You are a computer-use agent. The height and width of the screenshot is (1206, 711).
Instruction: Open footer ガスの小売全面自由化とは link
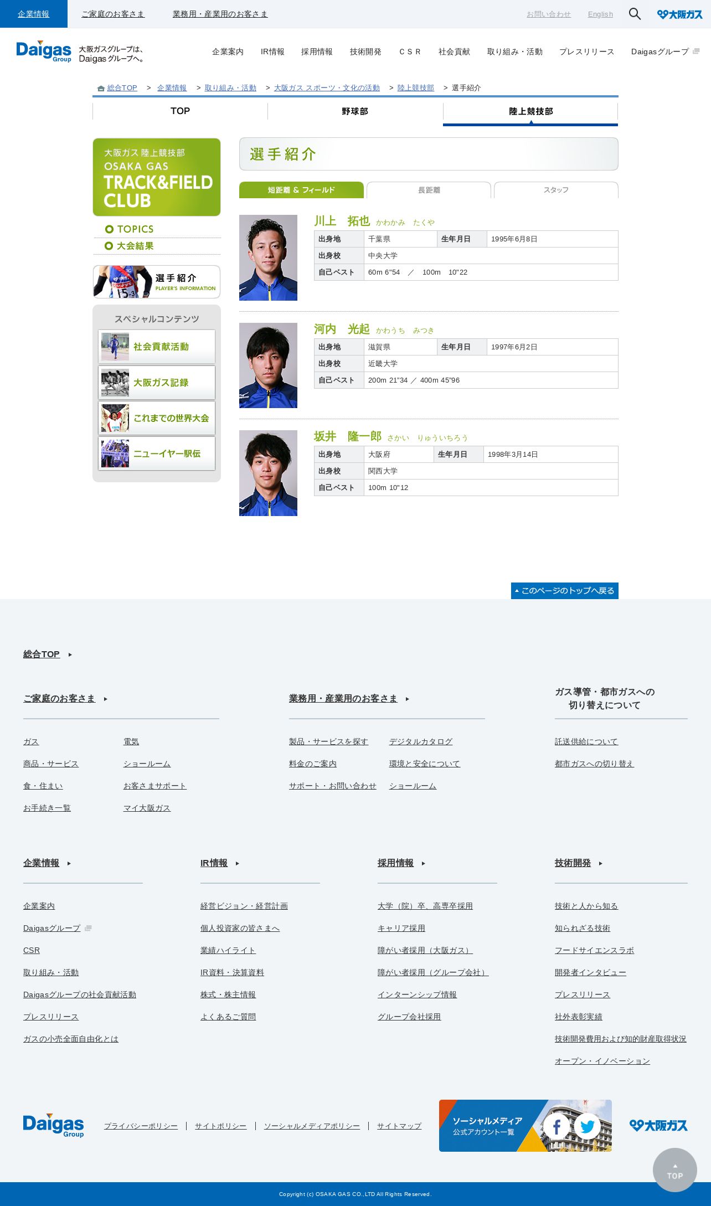click(x=71, y=1039)
